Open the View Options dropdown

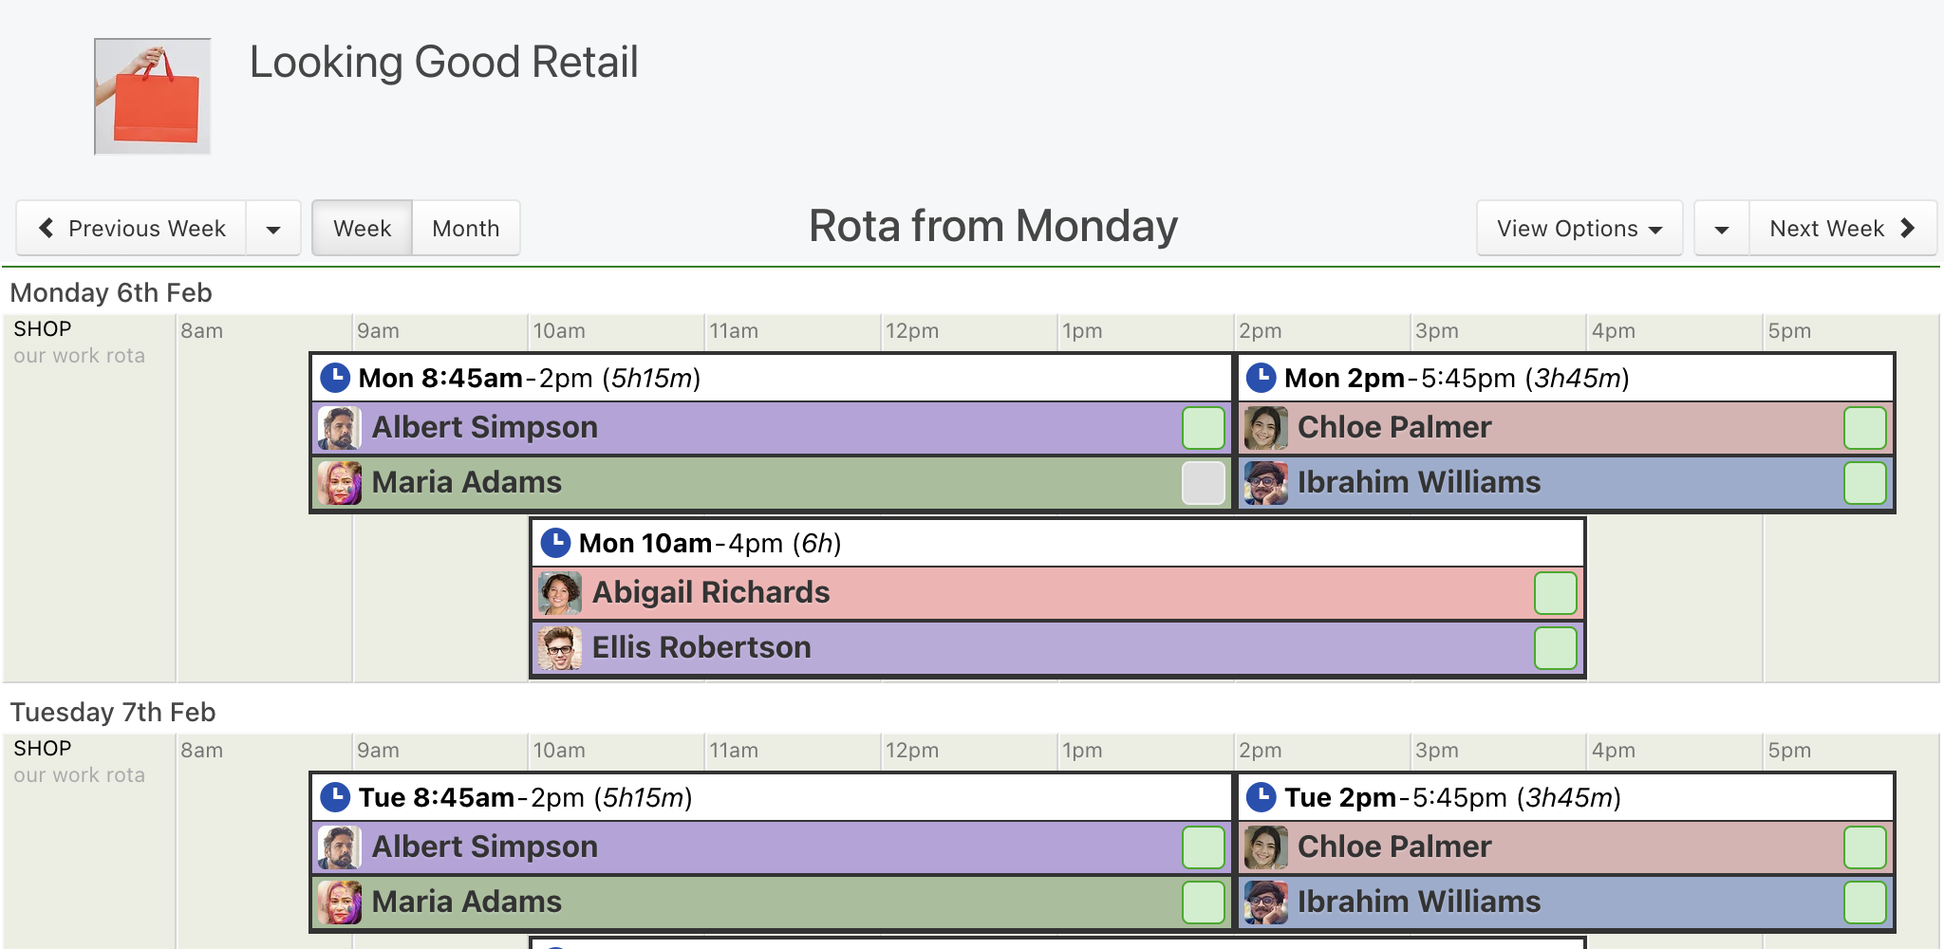1579,228
